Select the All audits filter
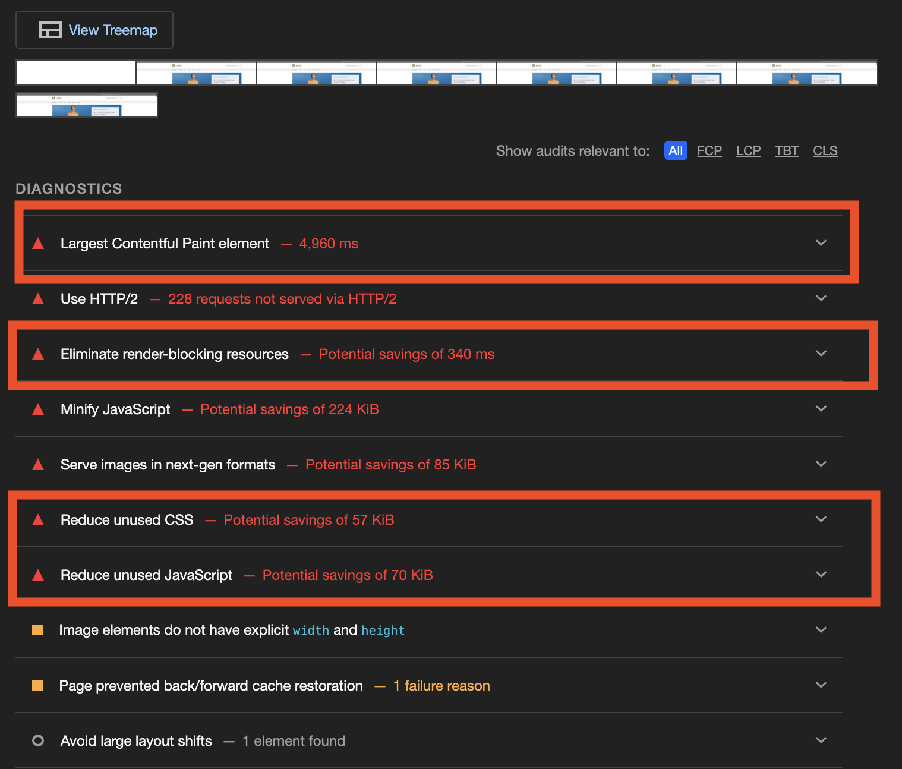Image resolution: width=902 pixels, height=769 pixels. 675,151
